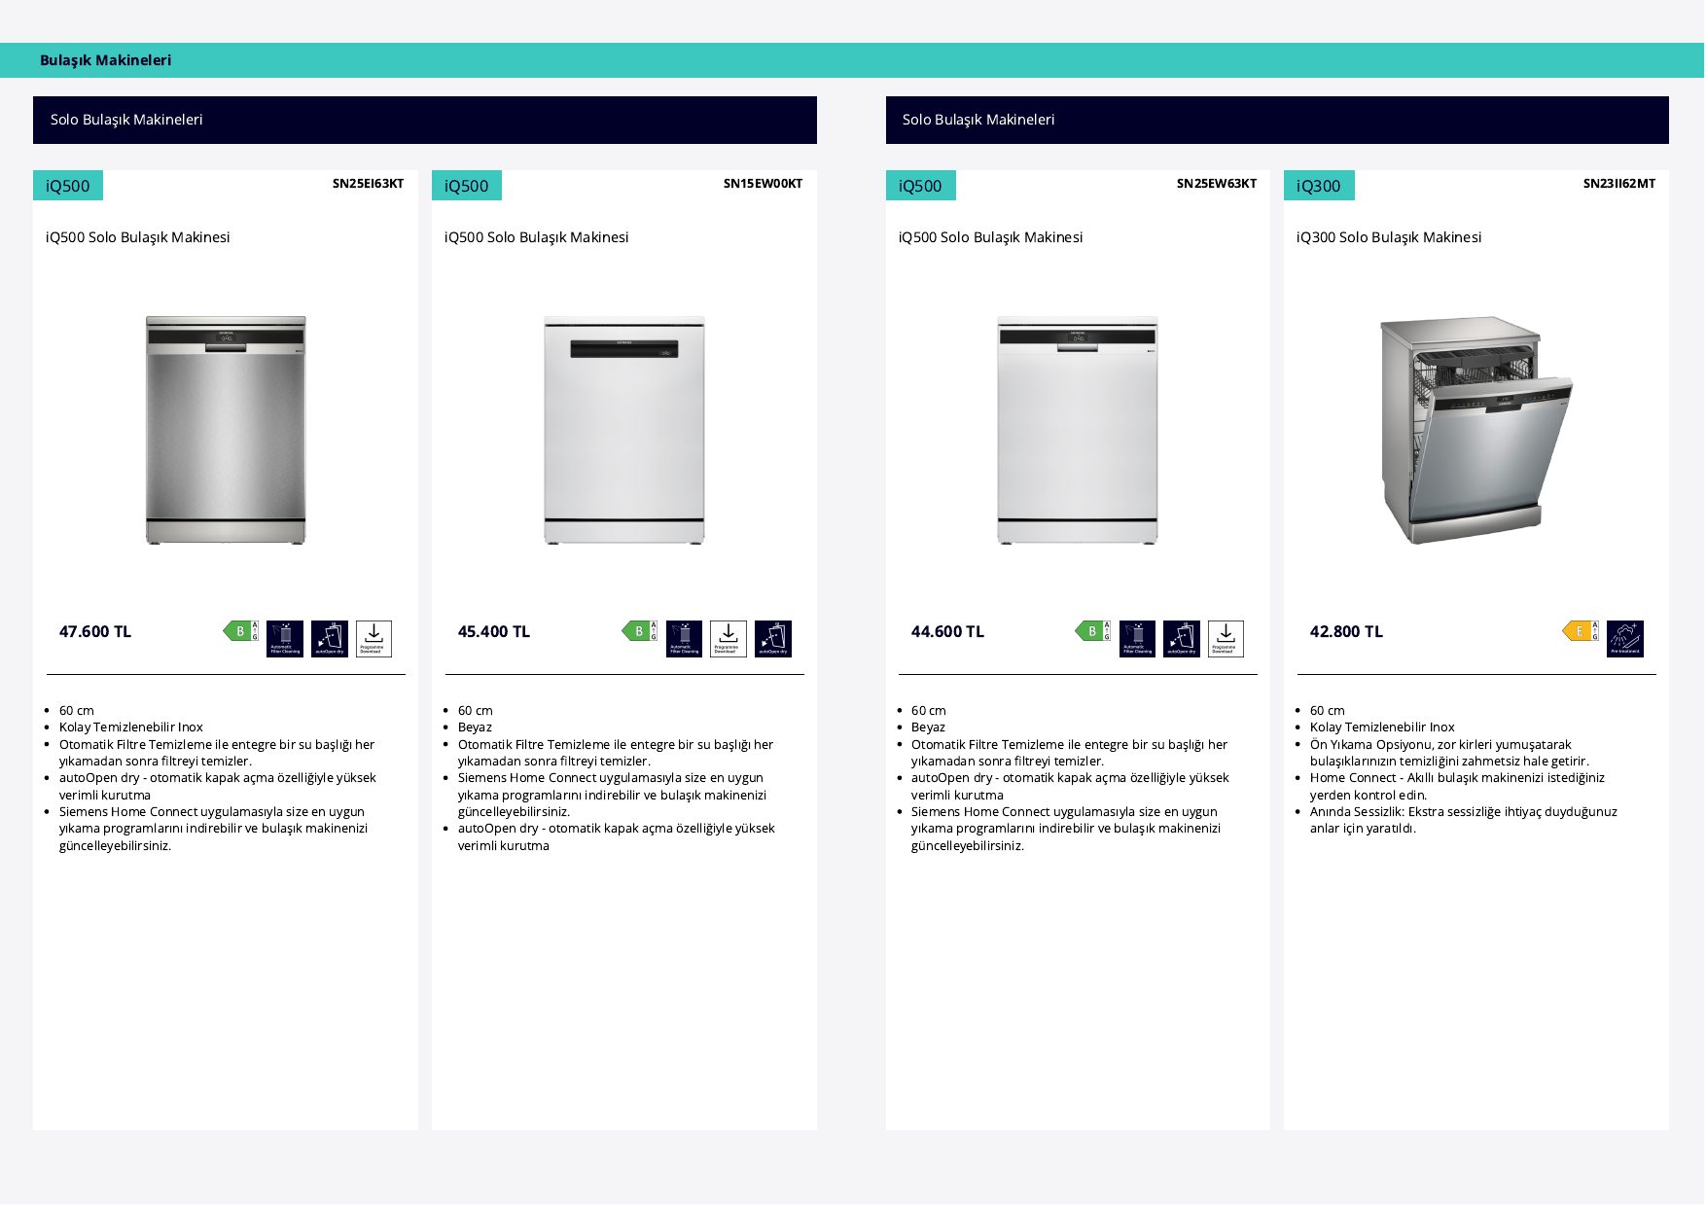1706x1206 pixels.
Task: Open the inox SN25EI63KT dishwasher image
Action: pyautogui.click(x=226, y=430)
